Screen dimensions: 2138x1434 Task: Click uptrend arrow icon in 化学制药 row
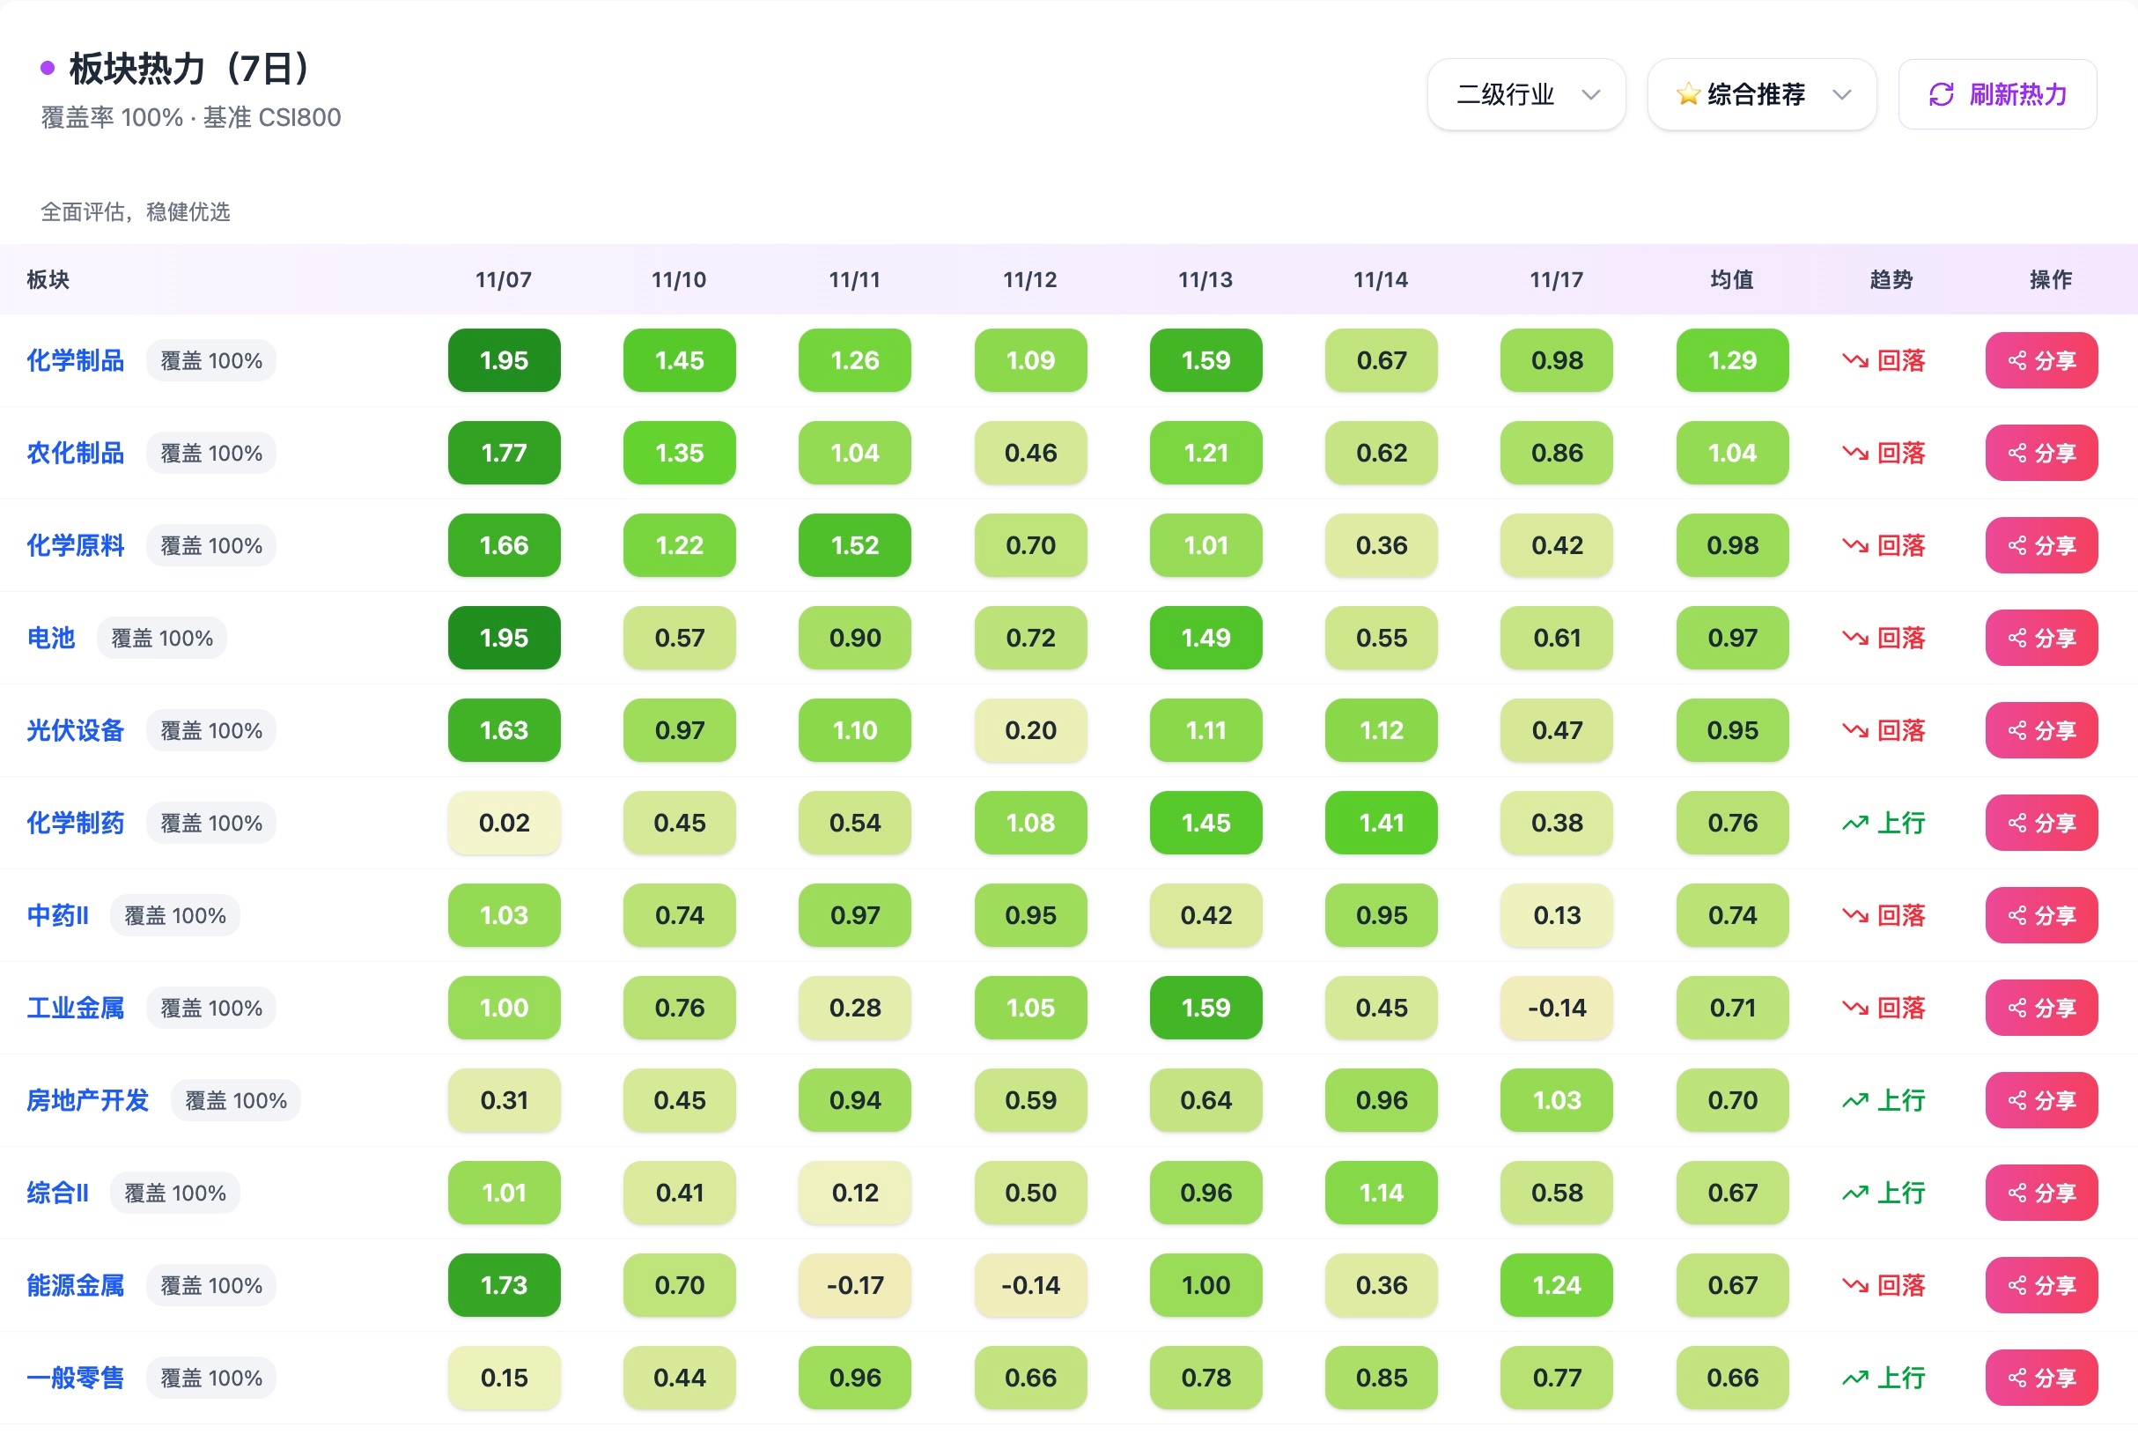point(1854,823)
